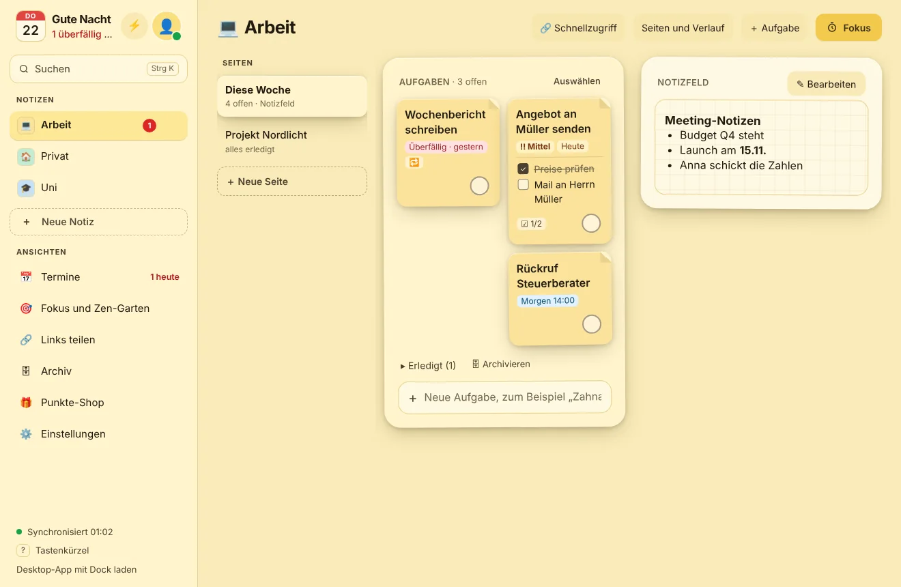Create a Neue Notiz

tap(98, 222)
